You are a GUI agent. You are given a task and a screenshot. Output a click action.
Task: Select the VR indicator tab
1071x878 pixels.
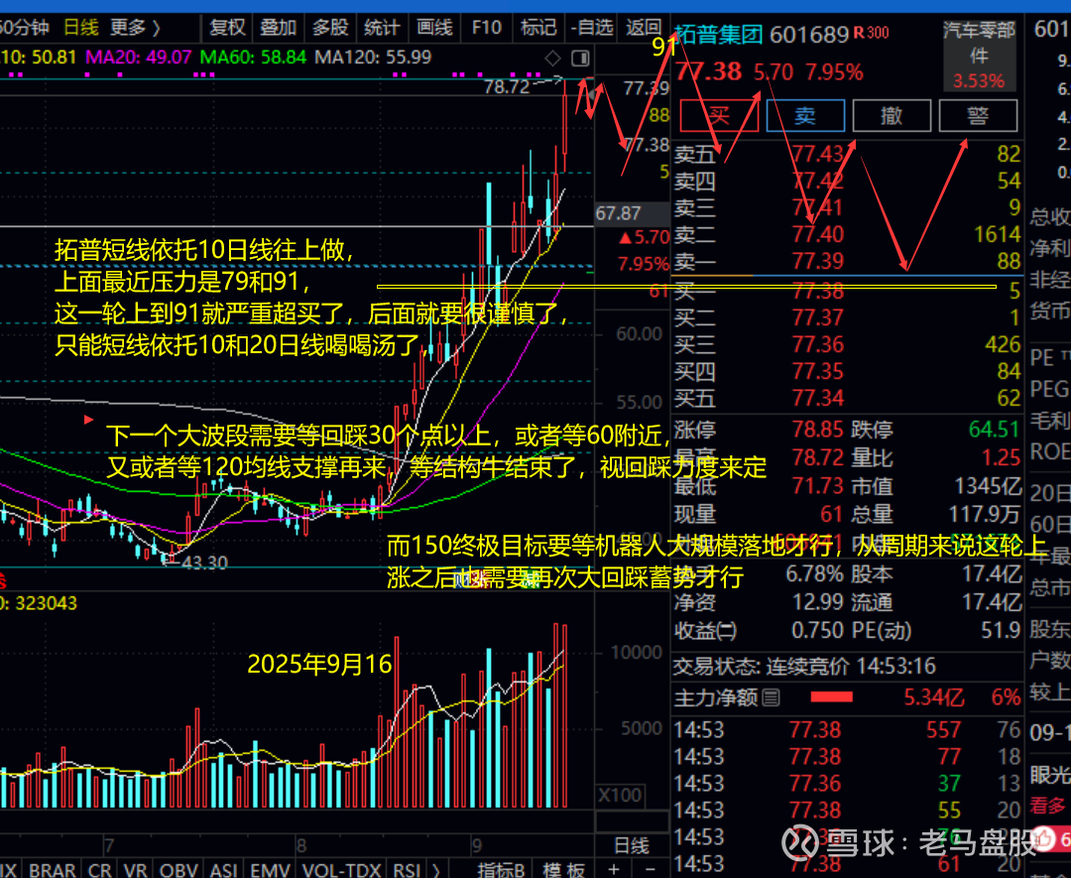pyautogui.click(x=135, y=870)
